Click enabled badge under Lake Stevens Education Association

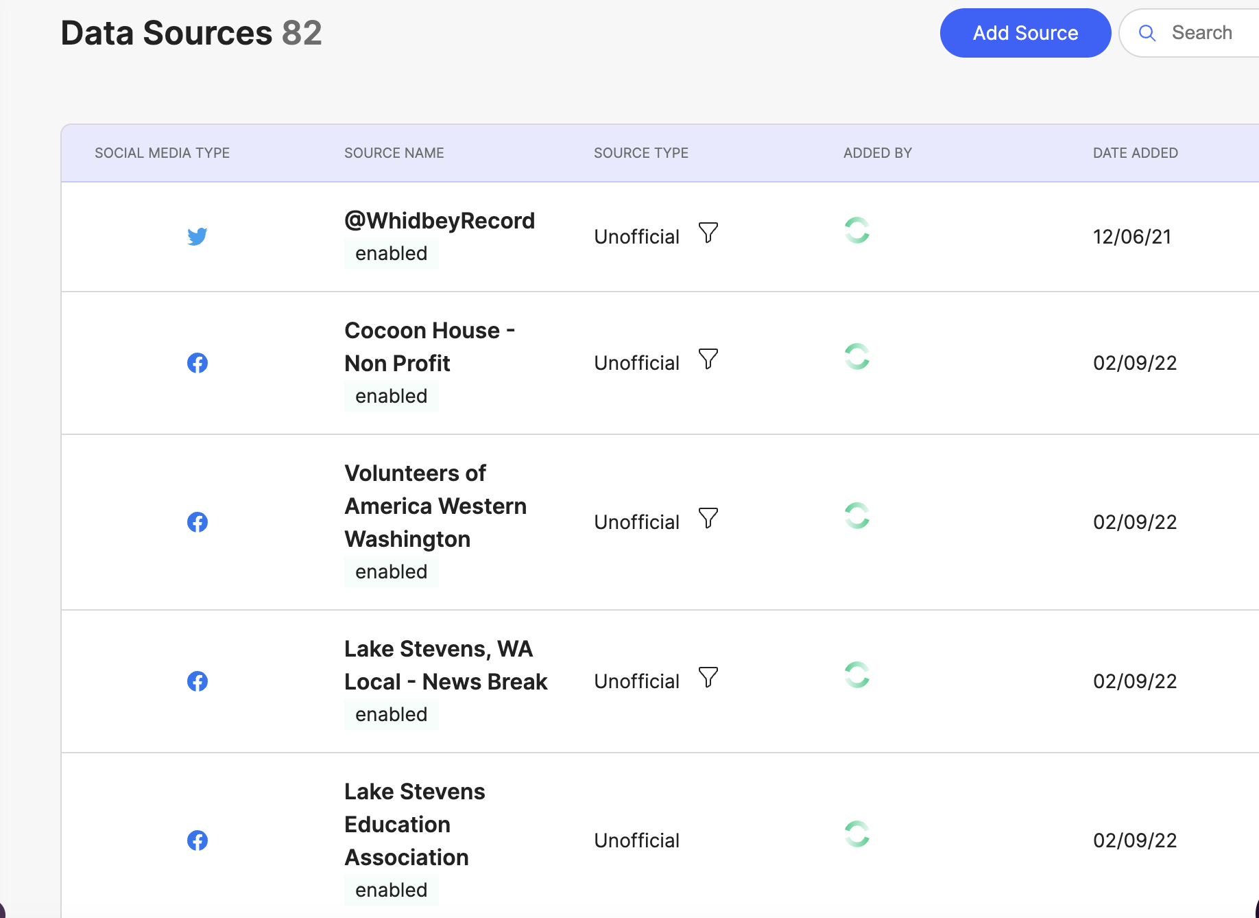(x=392, y=890)
